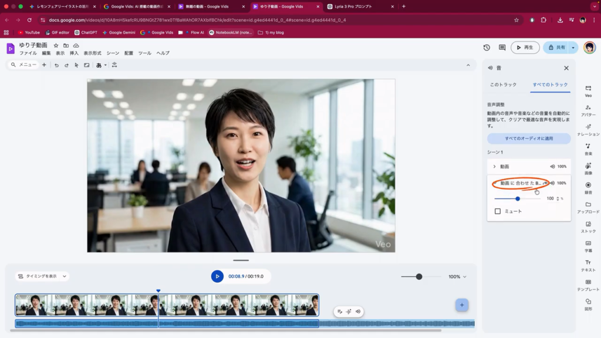This screenshot has height=338, width=601.
Task: Enable the ミュート checkbox
Action: (498, 211)
